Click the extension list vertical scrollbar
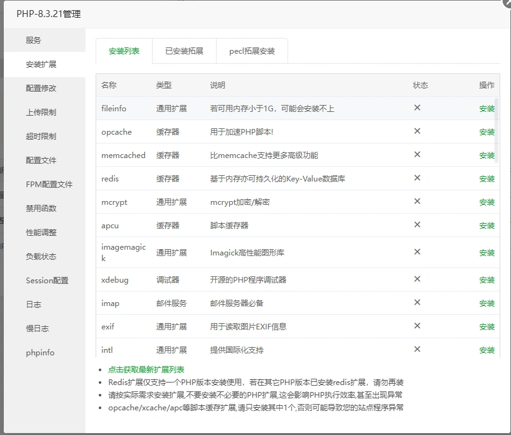The width and height of the screenshot is (511, 435). (496, 130)
